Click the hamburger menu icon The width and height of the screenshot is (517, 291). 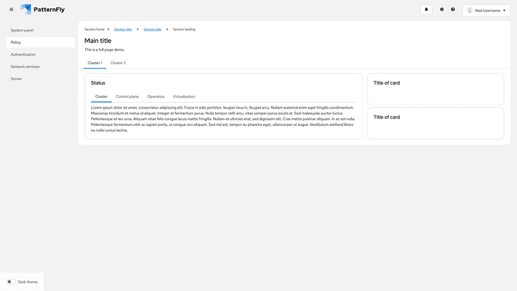coord(11,10)
